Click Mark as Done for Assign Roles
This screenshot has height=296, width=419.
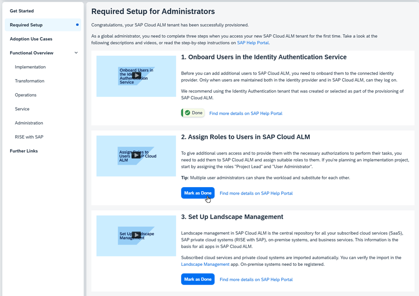[x=198, y=193]
